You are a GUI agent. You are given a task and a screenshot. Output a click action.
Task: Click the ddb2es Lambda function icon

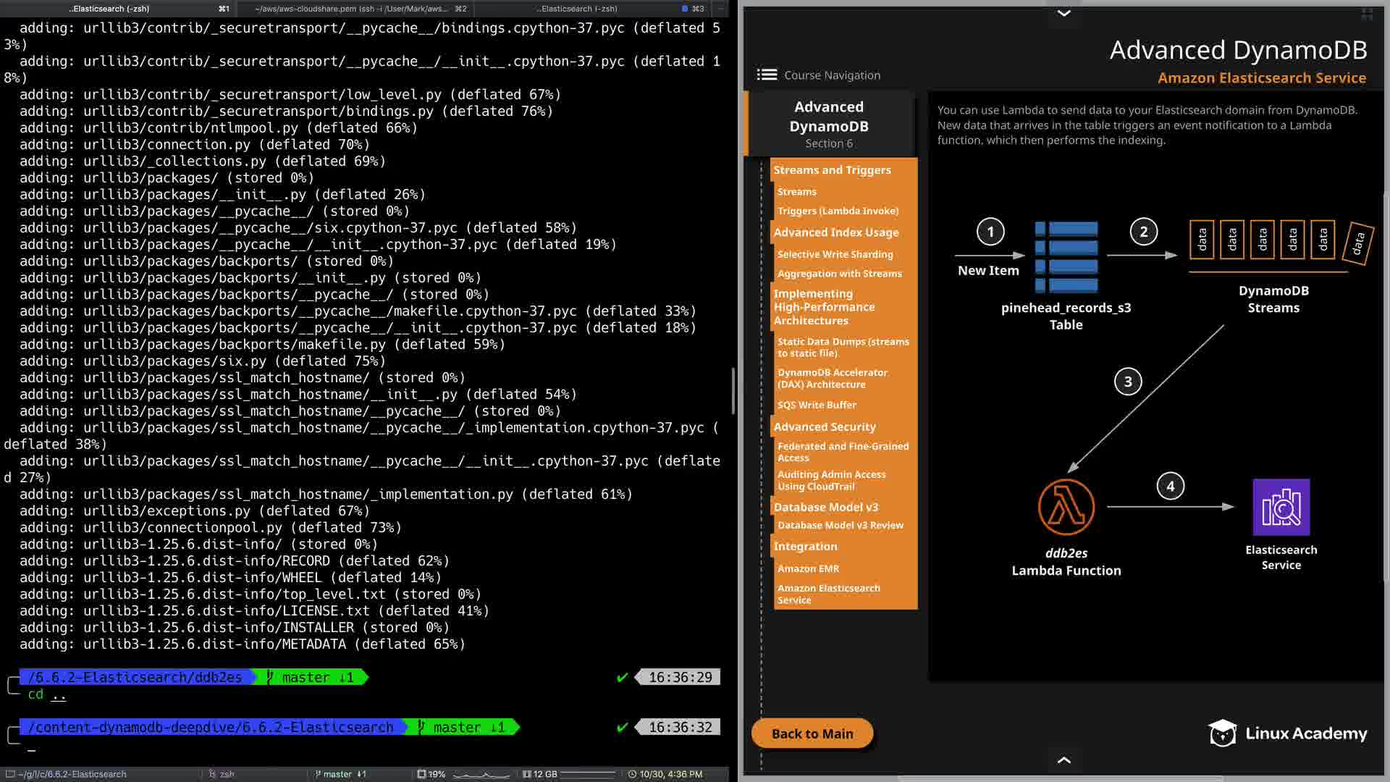(1066, 507)
